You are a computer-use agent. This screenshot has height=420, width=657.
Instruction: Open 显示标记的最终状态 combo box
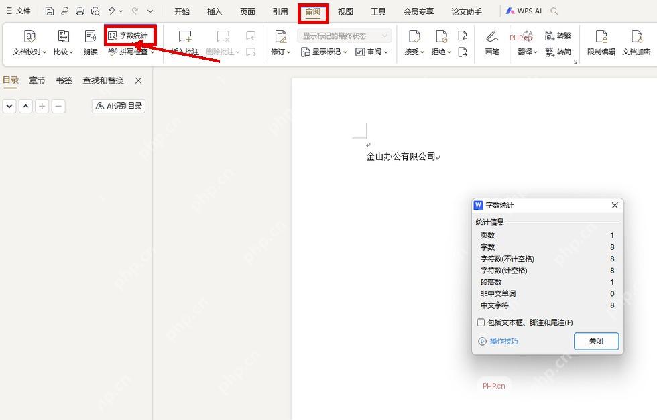345,36
